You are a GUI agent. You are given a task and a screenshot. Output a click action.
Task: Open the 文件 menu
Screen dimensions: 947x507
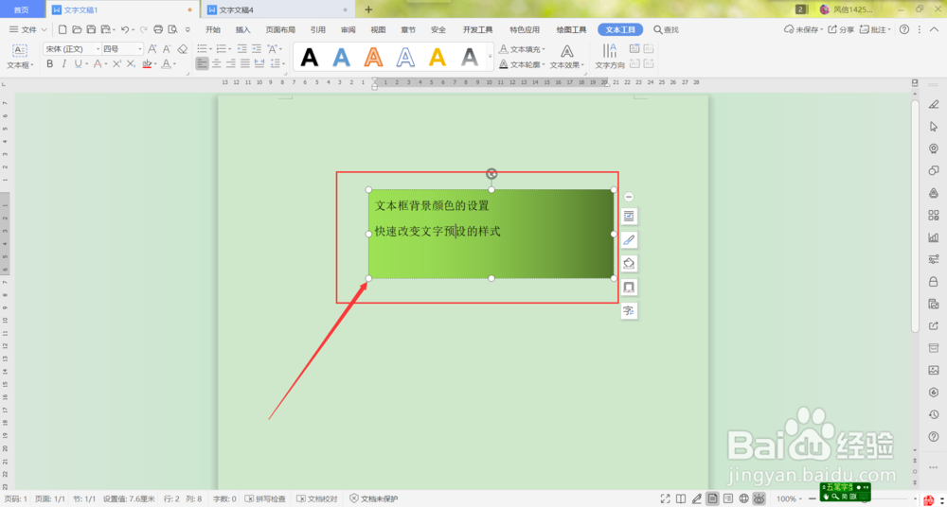coord(27,29)
